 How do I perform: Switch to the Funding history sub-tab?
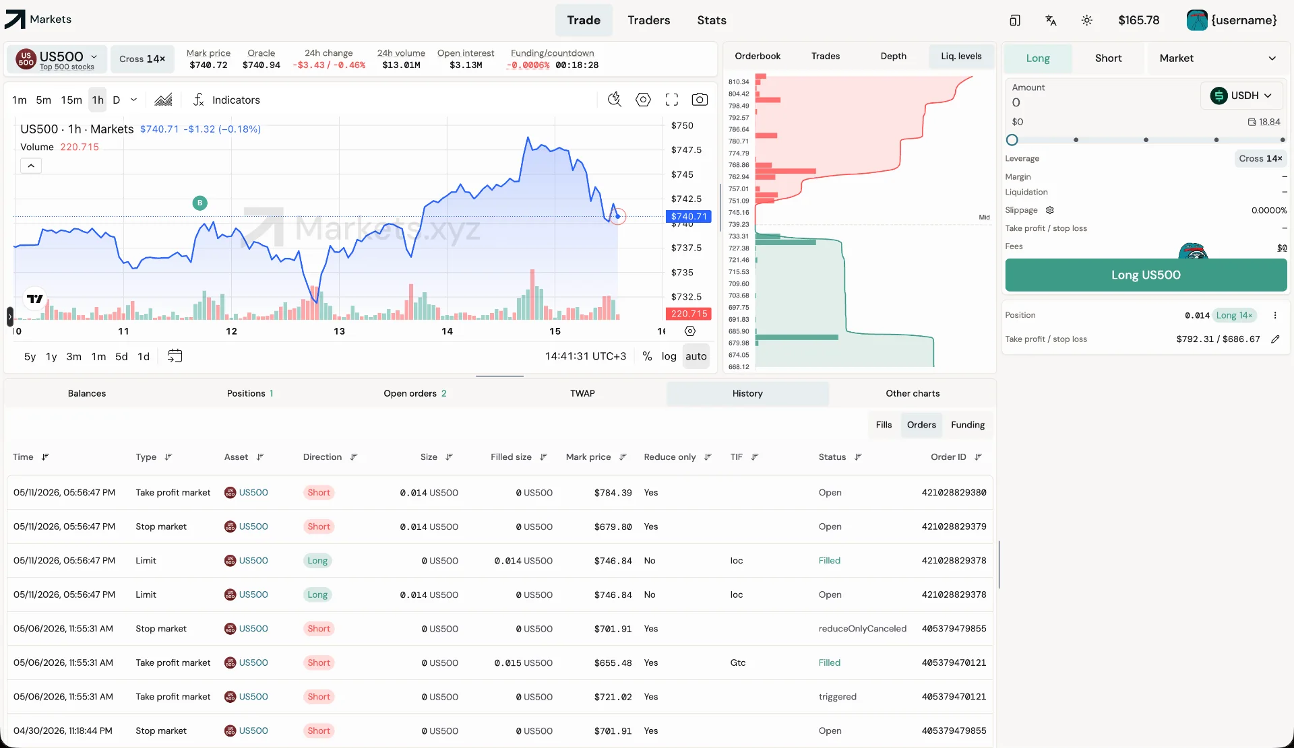[x=968, y=425]
